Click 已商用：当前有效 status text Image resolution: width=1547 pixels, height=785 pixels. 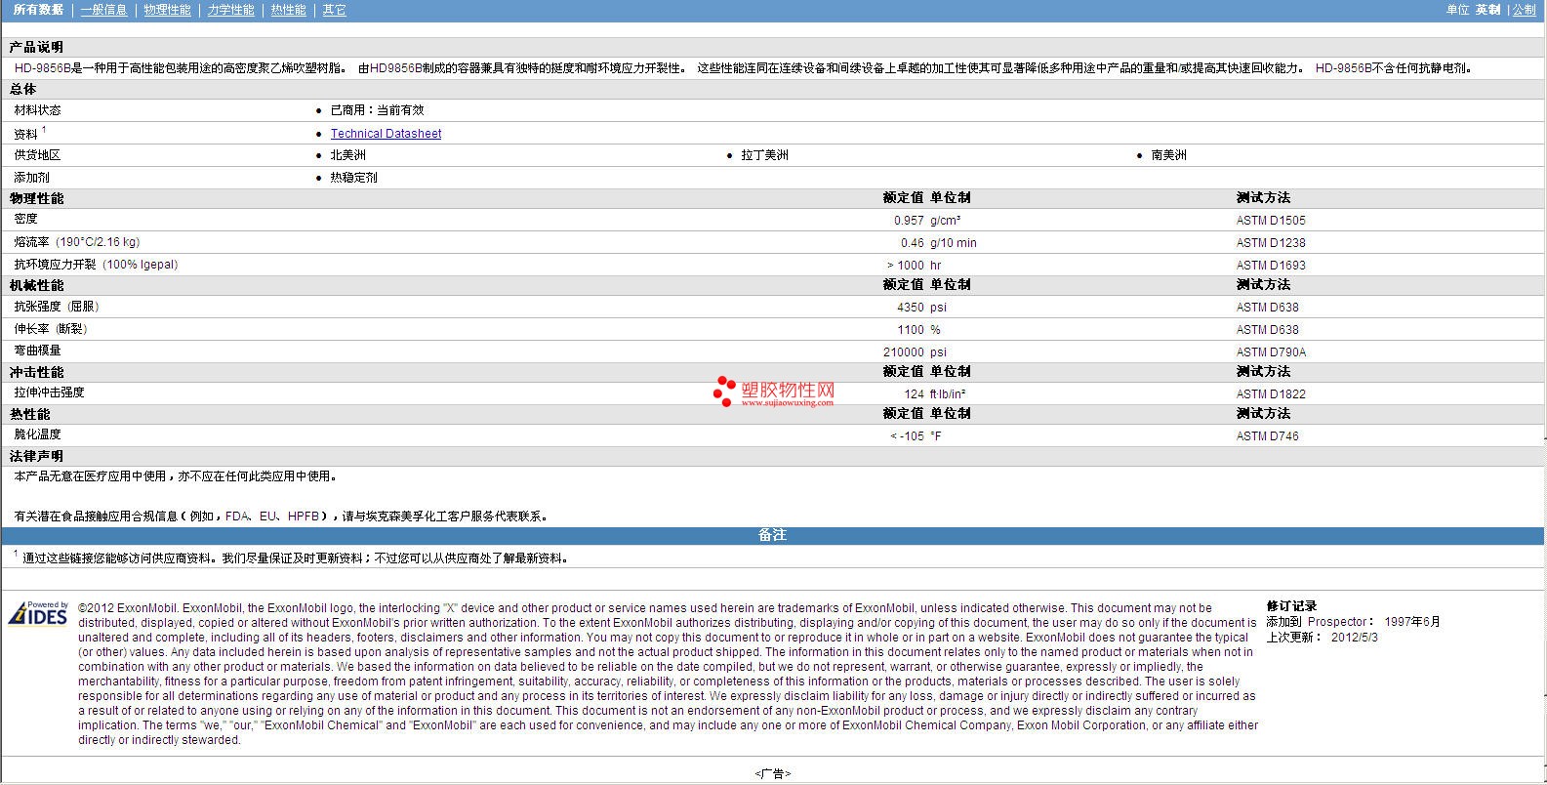(x=377, y=110)
